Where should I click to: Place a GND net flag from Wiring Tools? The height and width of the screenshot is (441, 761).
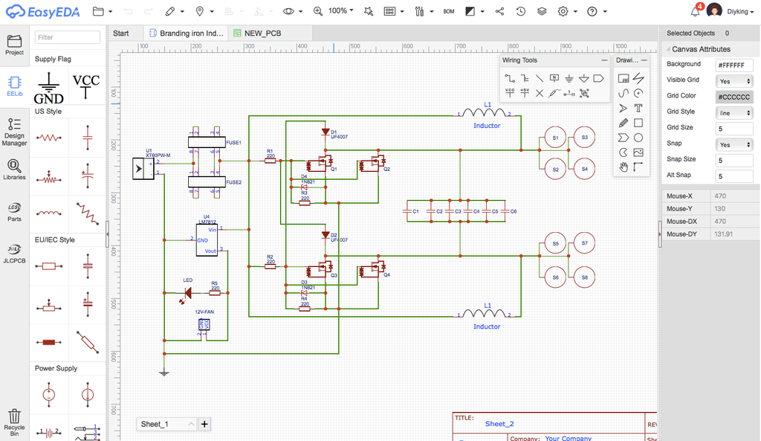pyautogui.click(x=569, y=78)
